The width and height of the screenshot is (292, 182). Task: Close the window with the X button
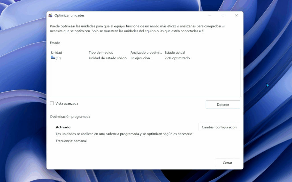coord(236,15)
